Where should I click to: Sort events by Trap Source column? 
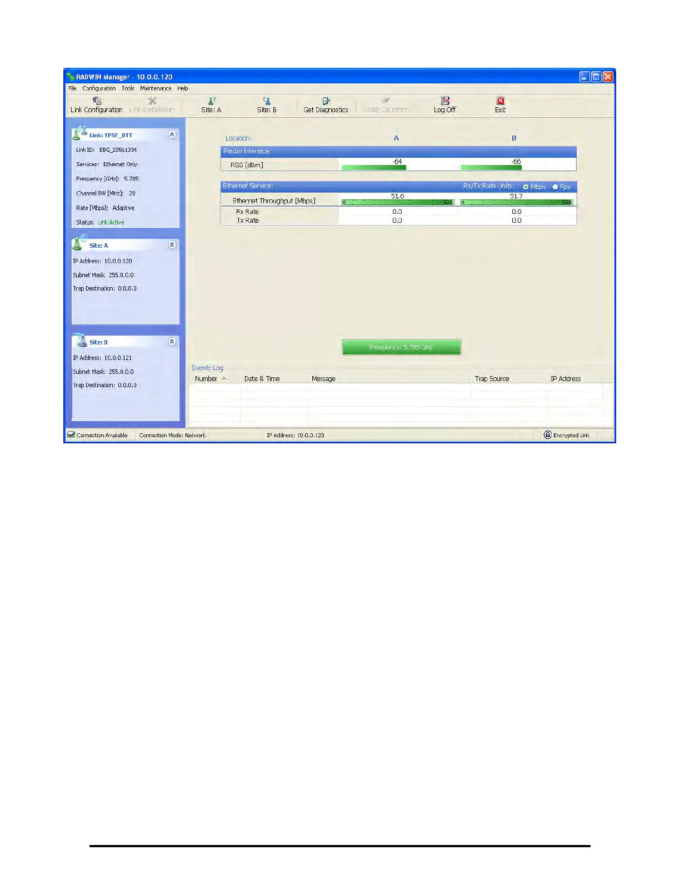[x=508, y=378]
